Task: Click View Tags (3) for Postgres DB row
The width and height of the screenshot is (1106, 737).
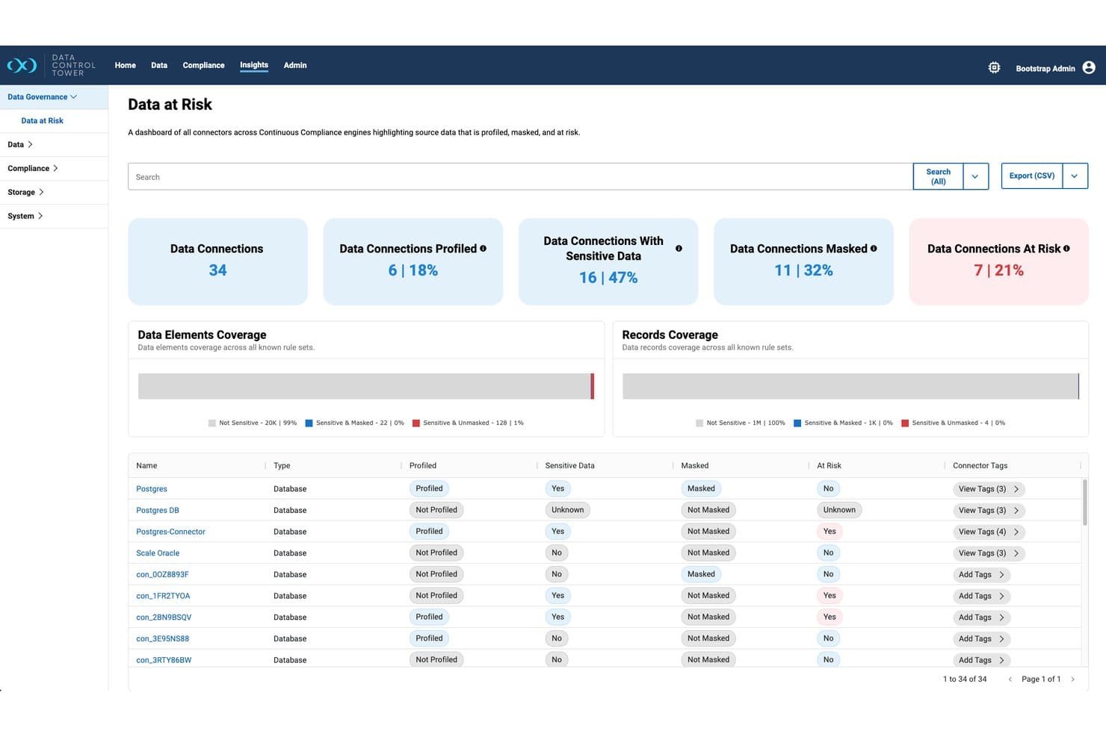Action: coord(989,511)
